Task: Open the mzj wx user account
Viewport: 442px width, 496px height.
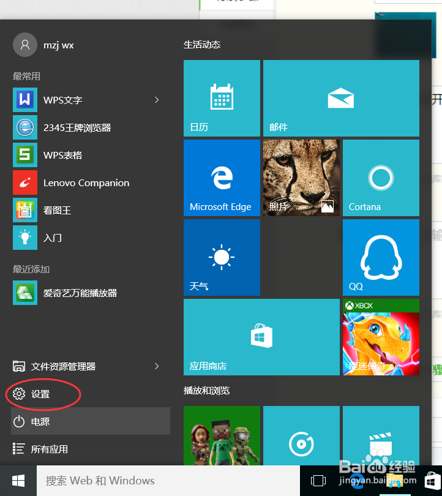Action: [43, 45]
